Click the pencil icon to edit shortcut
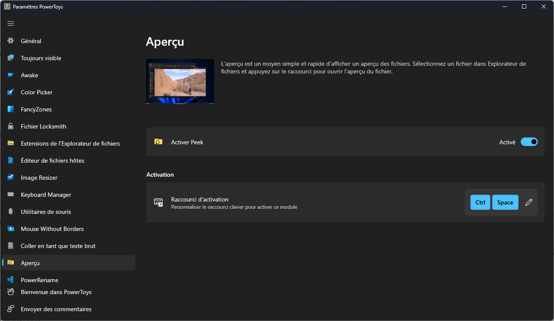Screen dimensions: 554x321 [529, 202]
